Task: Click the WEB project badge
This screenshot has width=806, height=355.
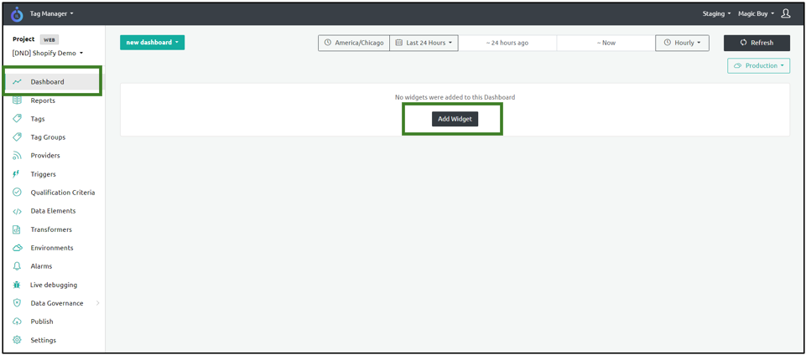Action: (49, 39)
